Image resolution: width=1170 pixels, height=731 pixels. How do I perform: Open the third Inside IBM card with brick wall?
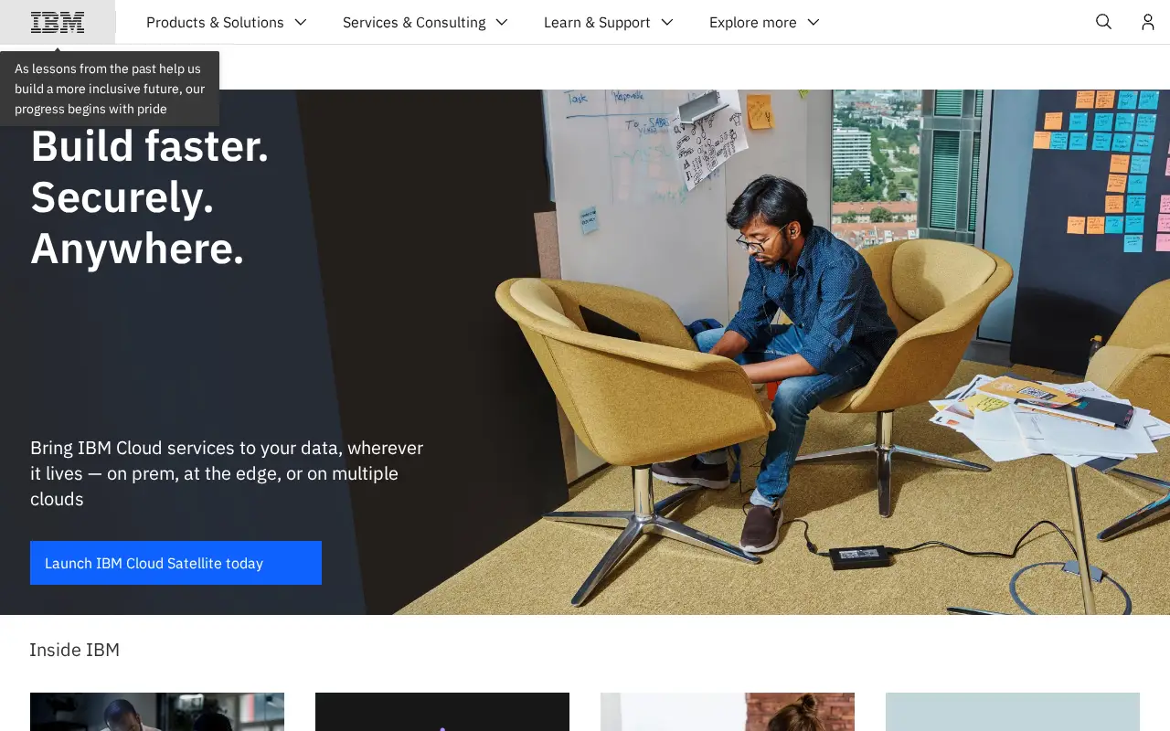728,712
